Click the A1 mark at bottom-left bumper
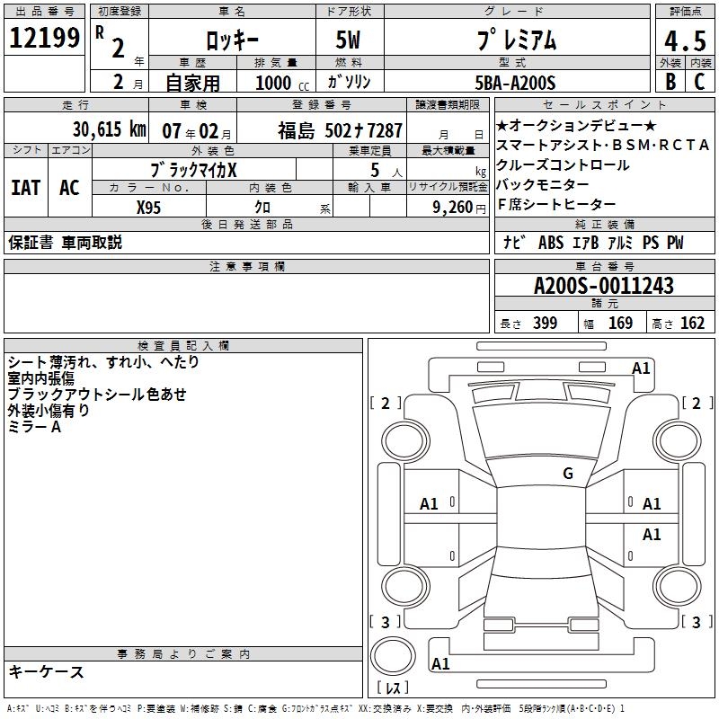This screenshot has width=719, height=719. tap(440, 664)
